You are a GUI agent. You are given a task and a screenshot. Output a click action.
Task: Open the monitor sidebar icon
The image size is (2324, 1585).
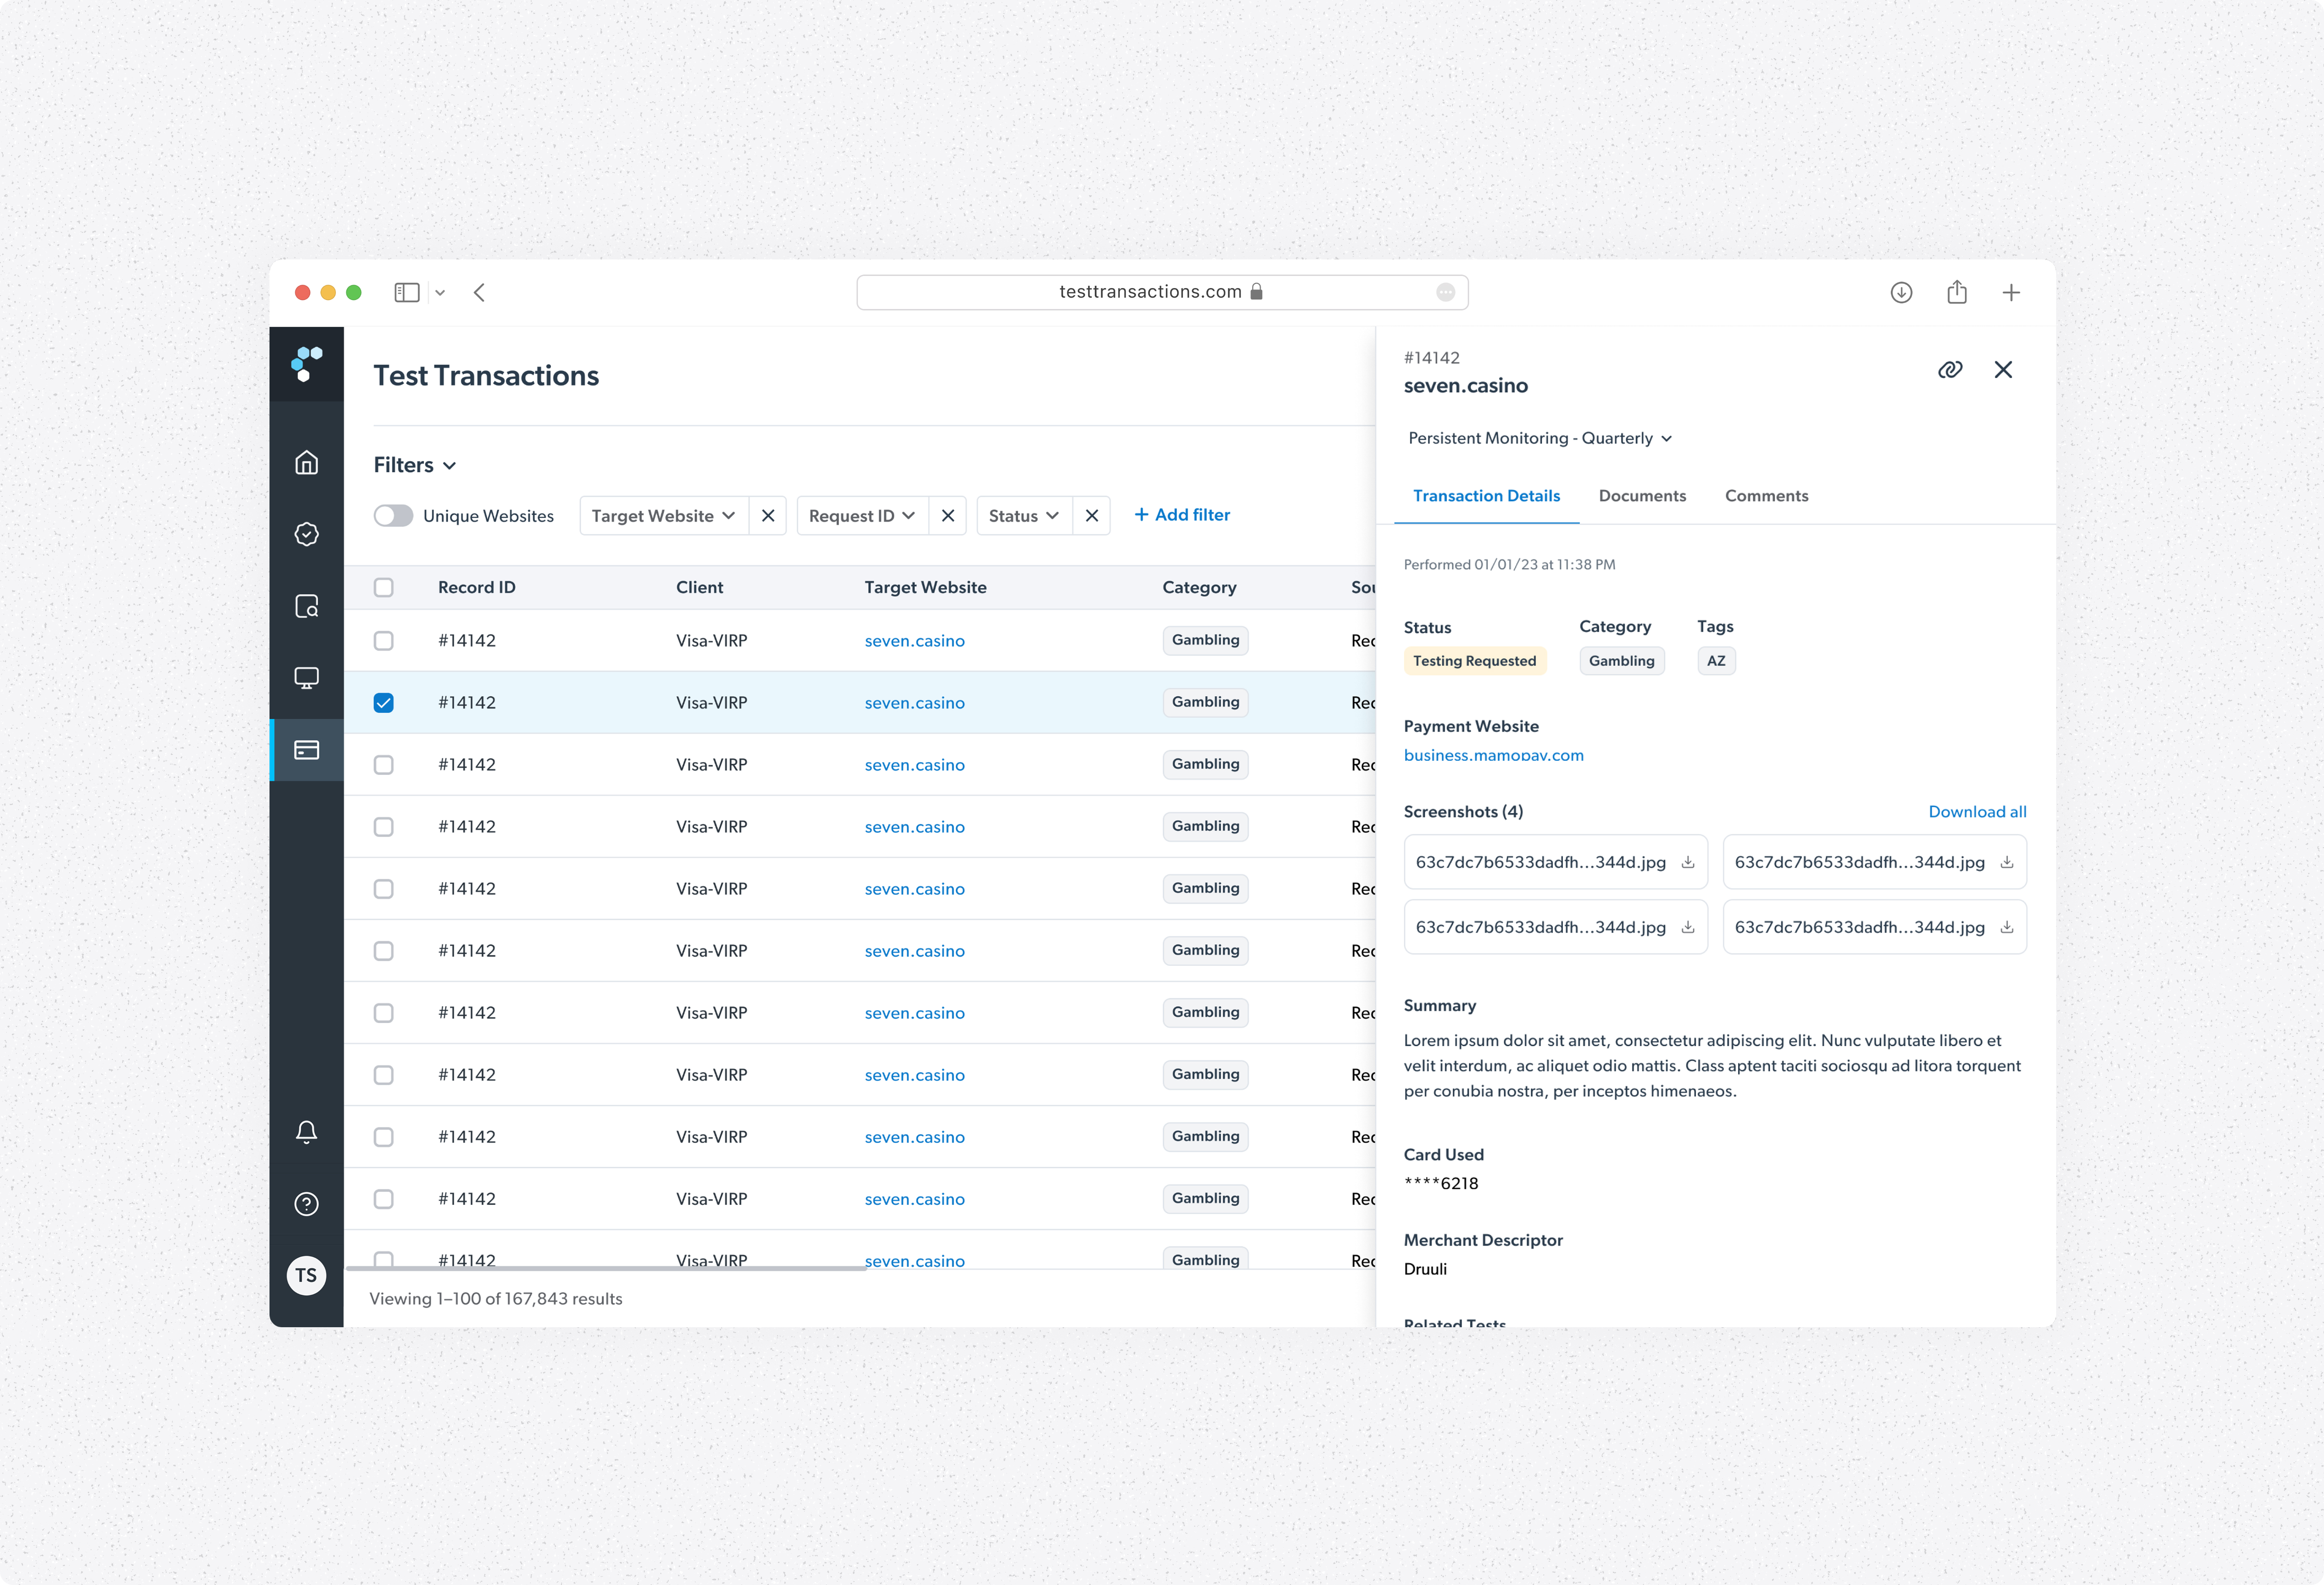[306, 678]
